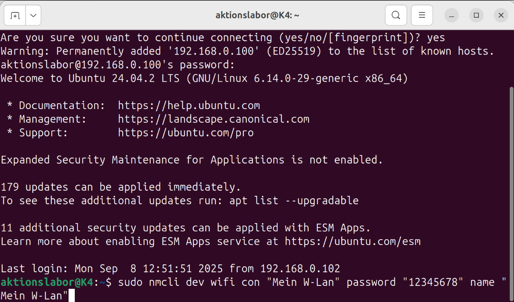Close the terminal window
Screen dimensions: 514x302
tap(501, 16)
